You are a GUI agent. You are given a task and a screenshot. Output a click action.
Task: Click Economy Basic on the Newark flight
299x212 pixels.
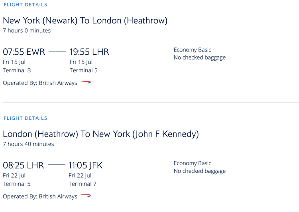[193, 50]
